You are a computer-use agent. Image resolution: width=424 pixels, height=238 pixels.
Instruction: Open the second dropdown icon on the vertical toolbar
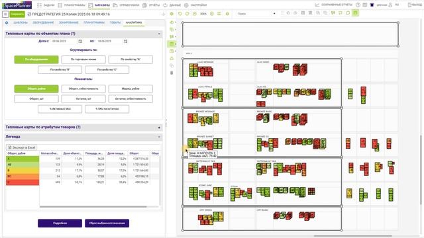tap(172, 29)
